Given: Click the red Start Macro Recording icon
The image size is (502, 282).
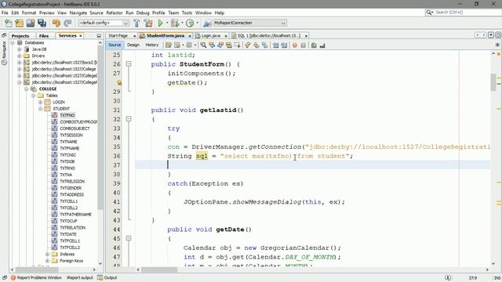Looking at the screenshot, I should [x=295, y=45].
